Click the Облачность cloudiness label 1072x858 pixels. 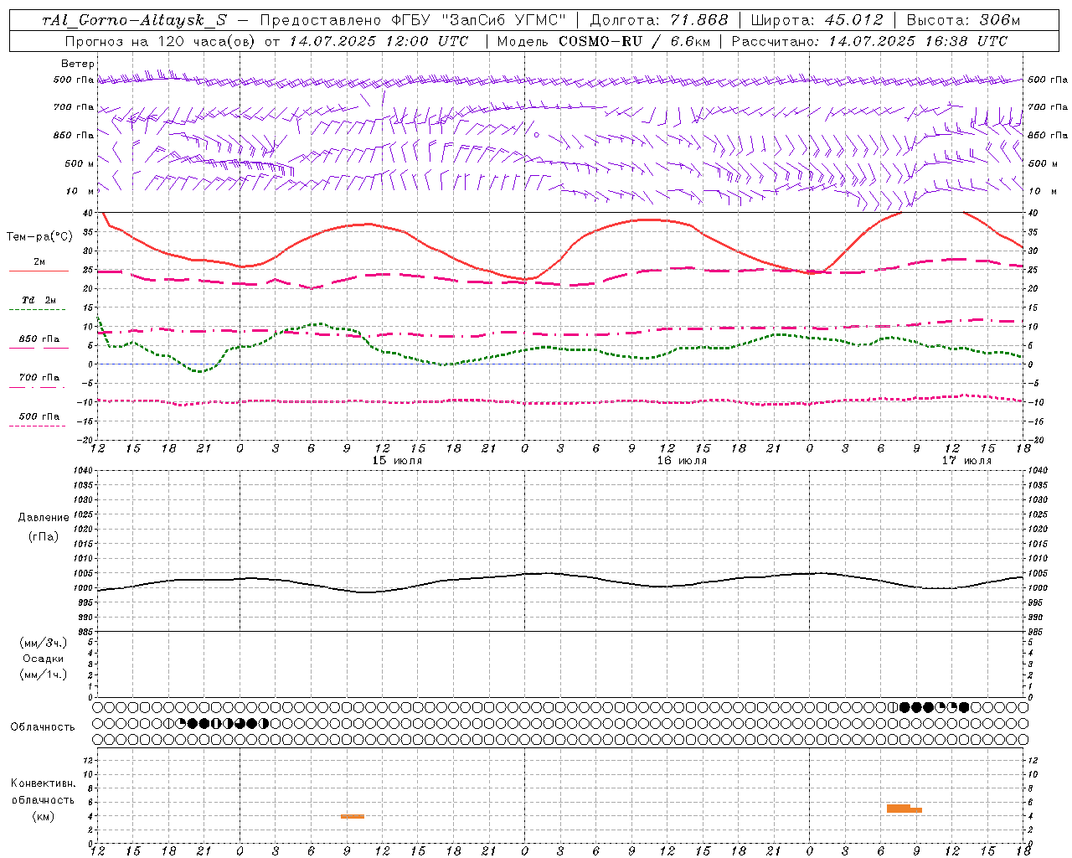point(43,727)
